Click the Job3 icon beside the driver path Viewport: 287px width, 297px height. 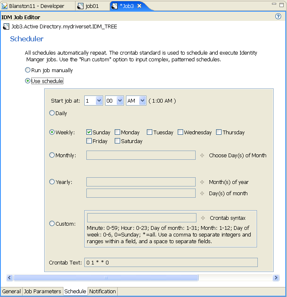[6, 27]
